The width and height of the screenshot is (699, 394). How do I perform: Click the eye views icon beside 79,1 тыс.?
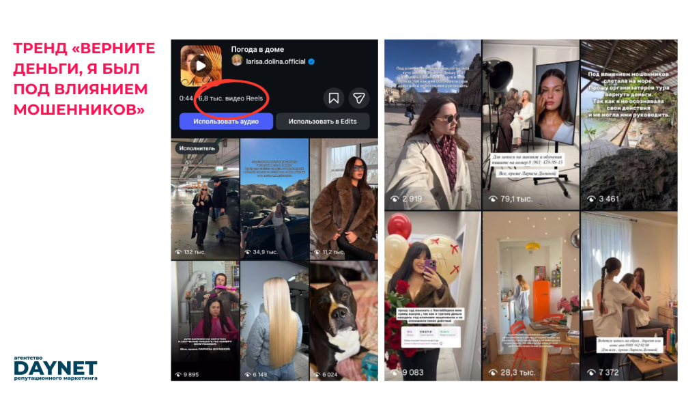click(493, 199)
